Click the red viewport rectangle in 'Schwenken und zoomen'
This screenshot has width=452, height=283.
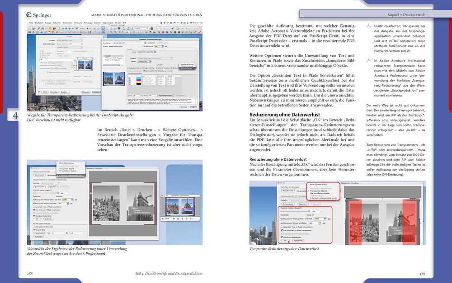click(x=179, y=203)
